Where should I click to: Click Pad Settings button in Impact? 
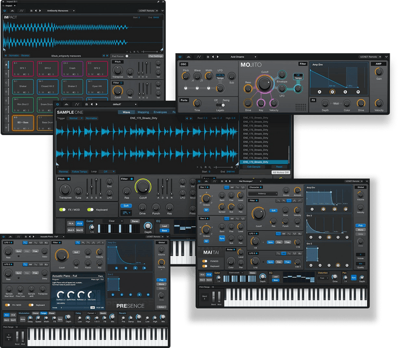pyautogui.click(x=156, y=56)
